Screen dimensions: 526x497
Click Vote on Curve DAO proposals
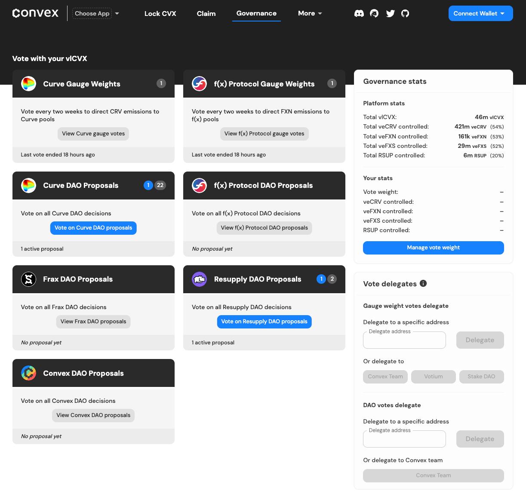coord(93,228)
